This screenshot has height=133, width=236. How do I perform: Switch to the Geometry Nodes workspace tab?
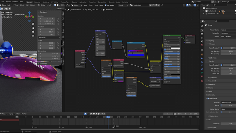pyautogui.click(x=114, y=2)
